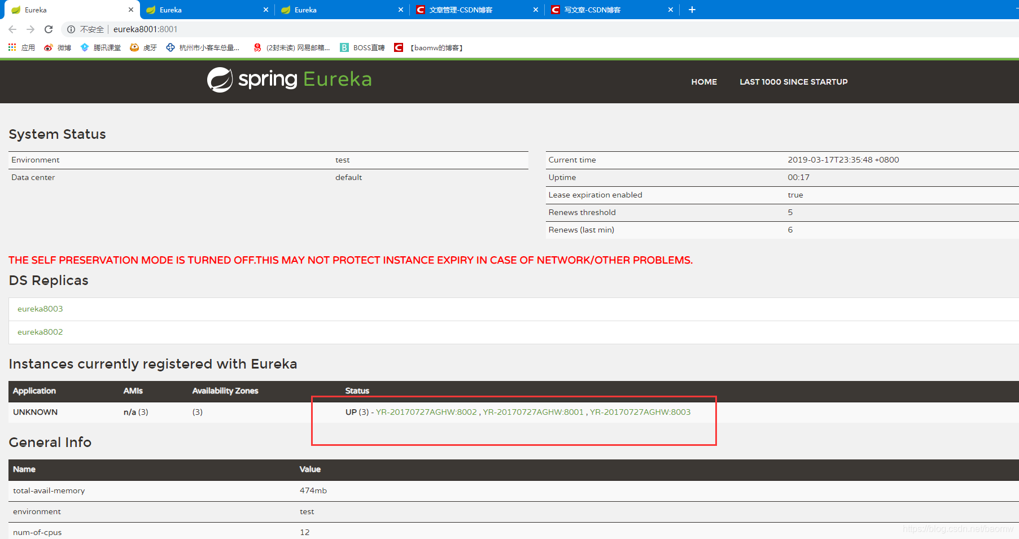
Task: Open the eureka8002 replica link
Action: [40, 332]
